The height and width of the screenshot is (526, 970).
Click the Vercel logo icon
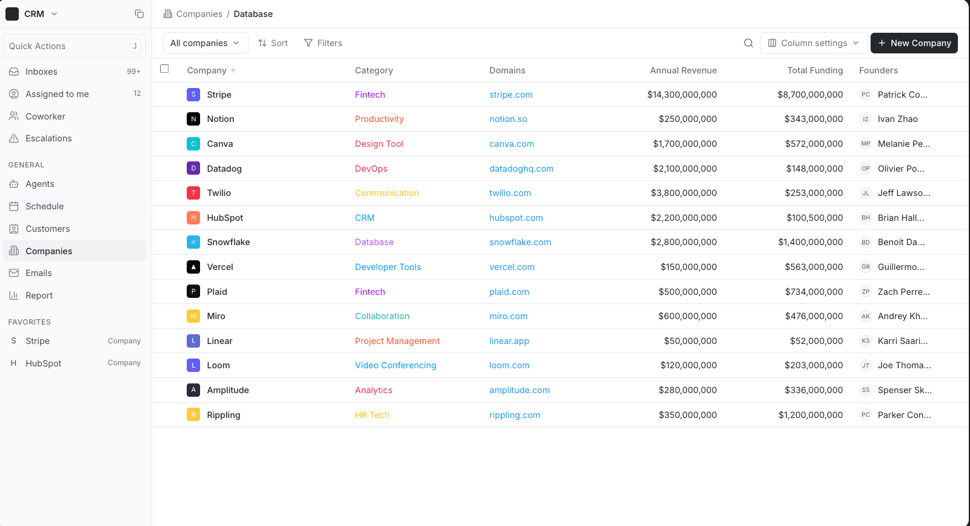193,267
